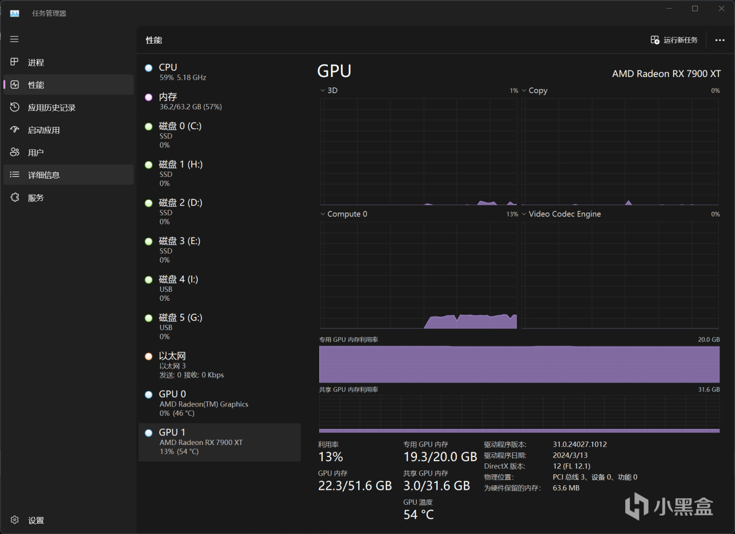Click the 19.3/20.0 GB dedicated memory value

[x=440, y=457]
